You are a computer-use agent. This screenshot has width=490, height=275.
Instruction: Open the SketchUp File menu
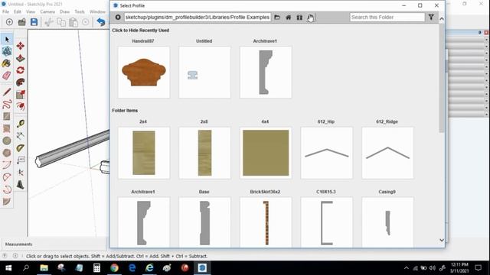tap(5, 11)
